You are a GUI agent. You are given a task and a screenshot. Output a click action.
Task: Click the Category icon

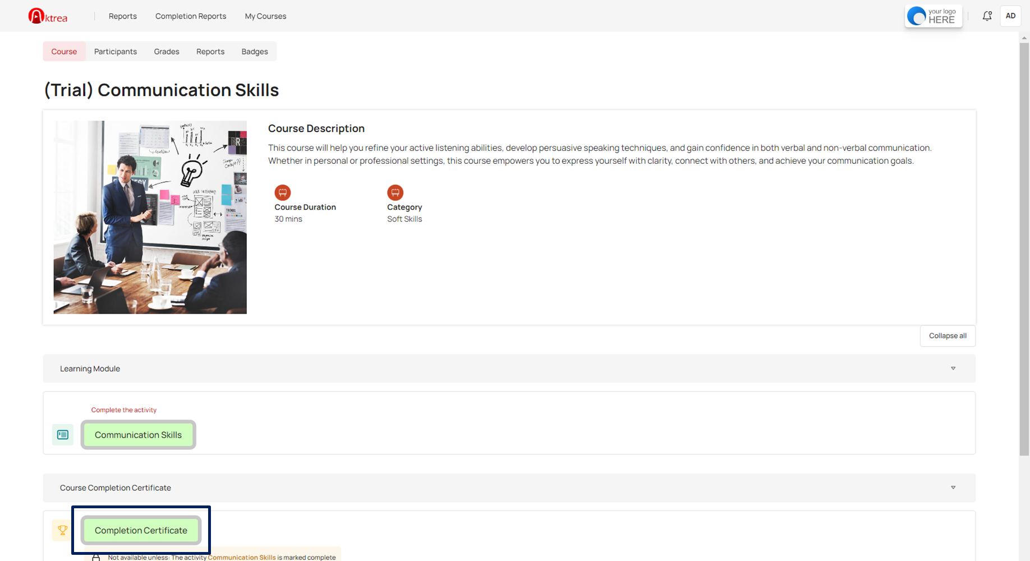(x=395, y=192)
